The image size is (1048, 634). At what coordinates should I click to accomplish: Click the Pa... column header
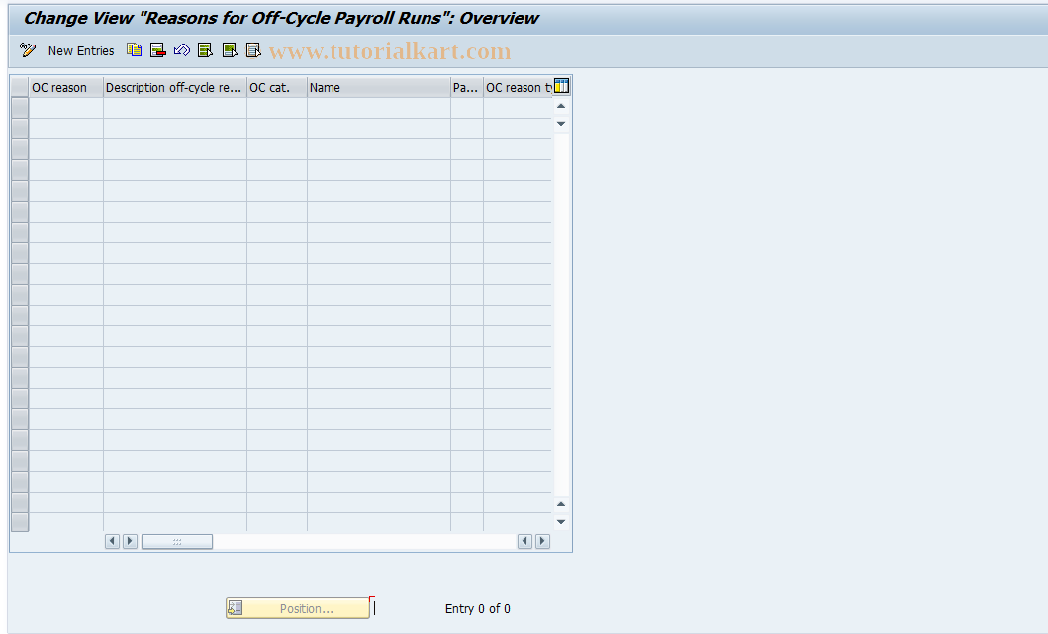click(467, 87)
